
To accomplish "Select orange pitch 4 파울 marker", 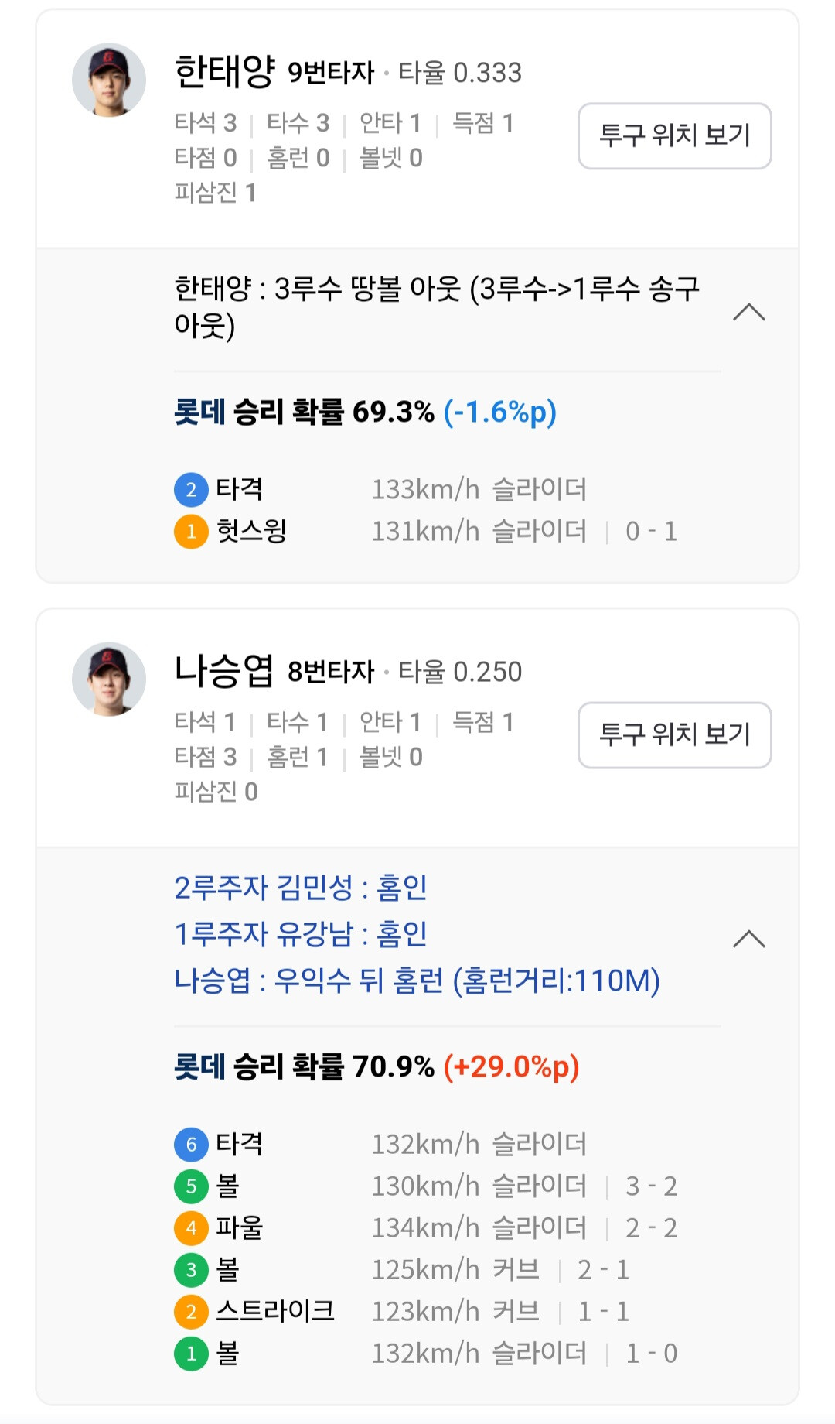I will [191, 1227].
